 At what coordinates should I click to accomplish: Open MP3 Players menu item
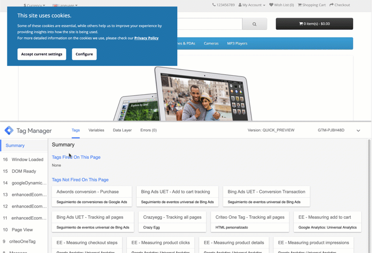tap(237, 43)
